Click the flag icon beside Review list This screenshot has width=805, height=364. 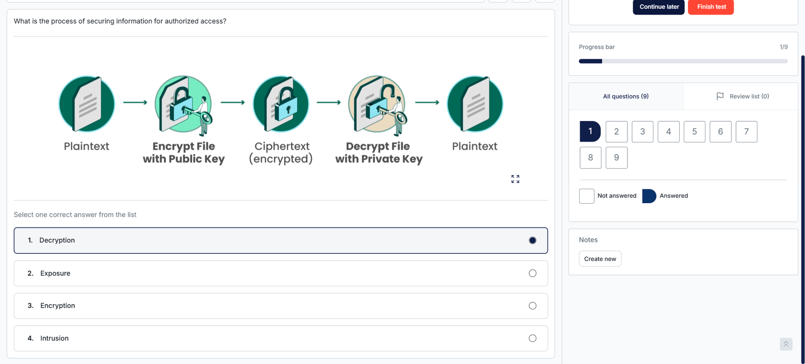tap(720, 96)
